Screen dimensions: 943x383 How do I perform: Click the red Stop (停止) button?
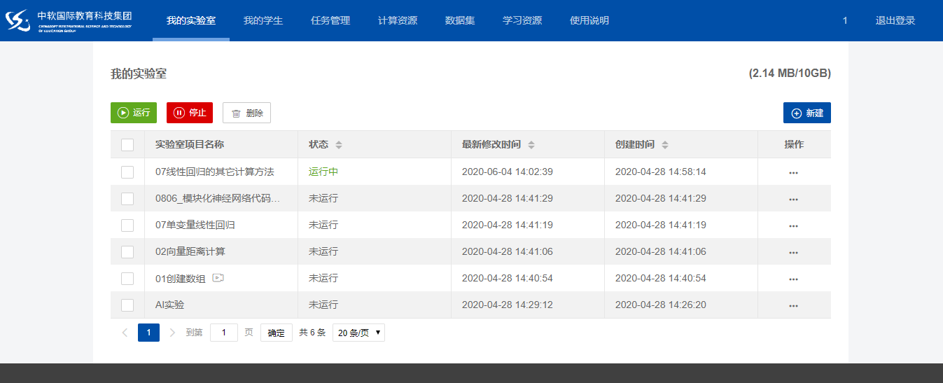tap(190, 113)
